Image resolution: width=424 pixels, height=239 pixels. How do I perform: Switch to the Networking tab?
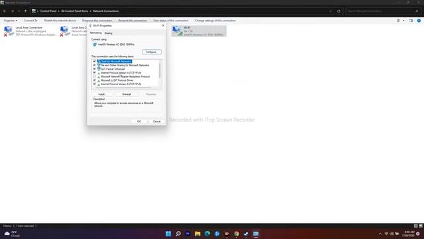(95, 33)
